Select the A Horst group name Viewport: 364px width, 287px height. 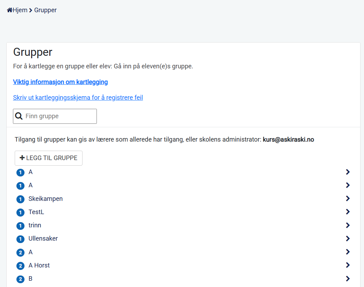point(39,265)
